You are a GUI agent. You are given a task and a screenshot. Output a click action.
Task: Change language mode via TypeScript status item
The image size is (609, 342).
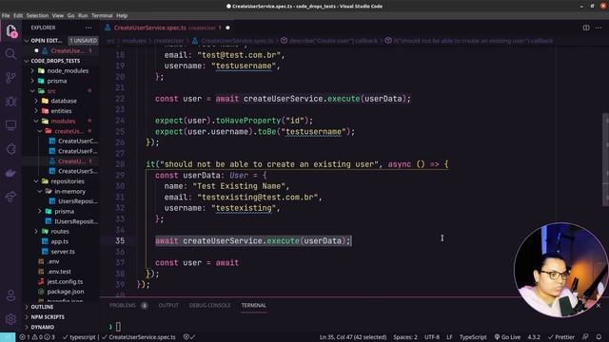tap(473, 337)
